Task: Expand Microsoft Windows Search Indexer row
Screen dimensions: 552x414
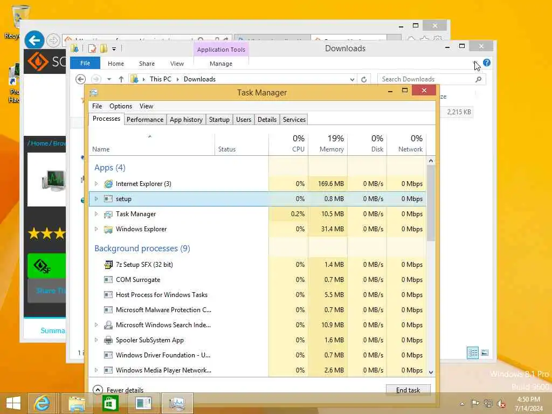Action: point(96,325)
